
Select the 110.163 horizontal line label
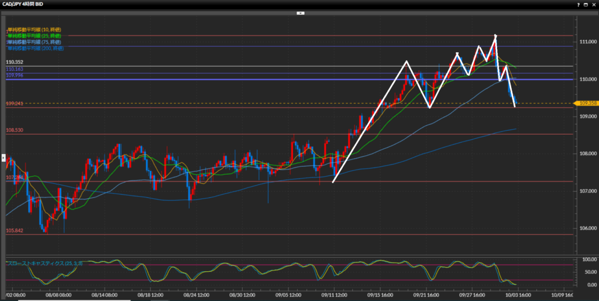pos(15,69)
